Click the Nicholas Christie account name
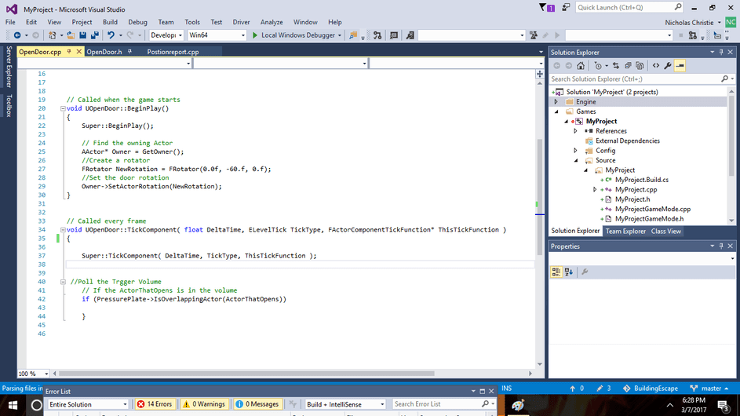This screenshot has height=416, width=740. 689,23
